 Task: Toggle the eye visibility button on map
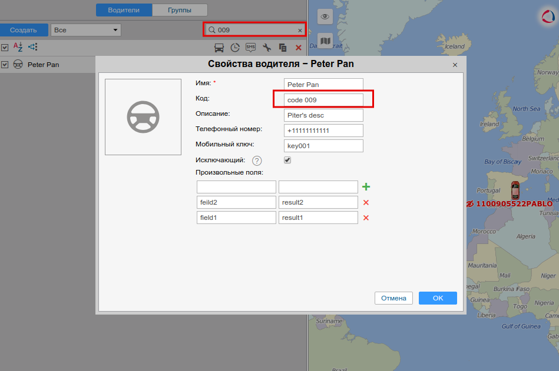[x=325, y=16]
